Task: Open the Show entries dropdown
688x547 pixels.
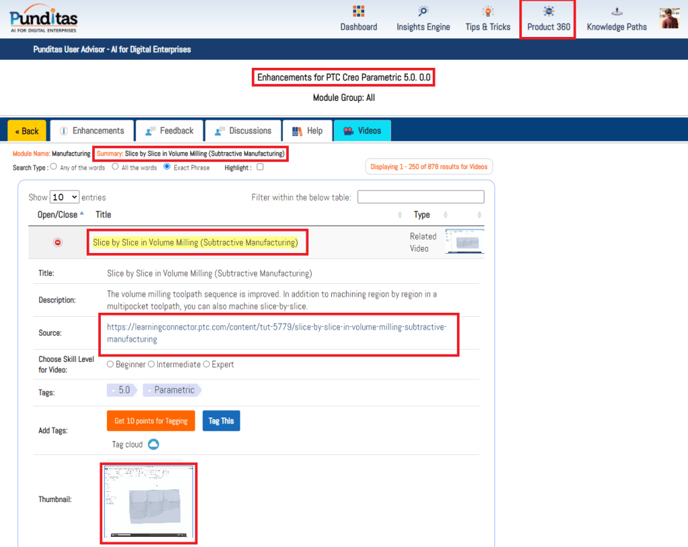Action: [x=64, y=197]
